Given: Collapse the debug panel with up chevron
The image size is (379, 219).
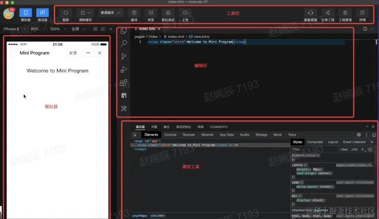Looking at the screenshot, I should 367,127.
